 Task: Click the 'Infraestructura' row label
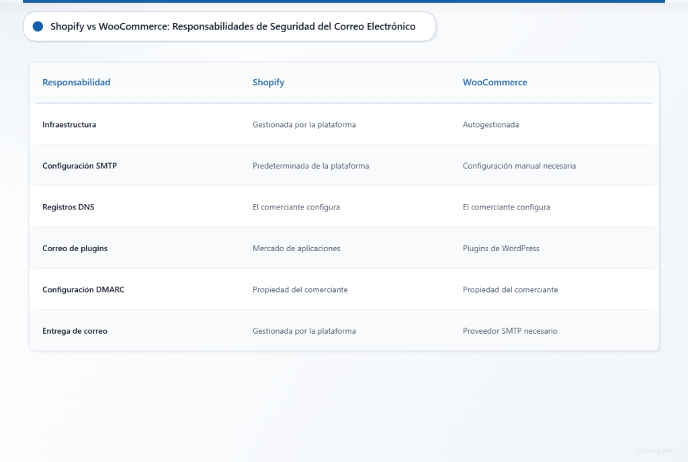click(x=69, y=124)
